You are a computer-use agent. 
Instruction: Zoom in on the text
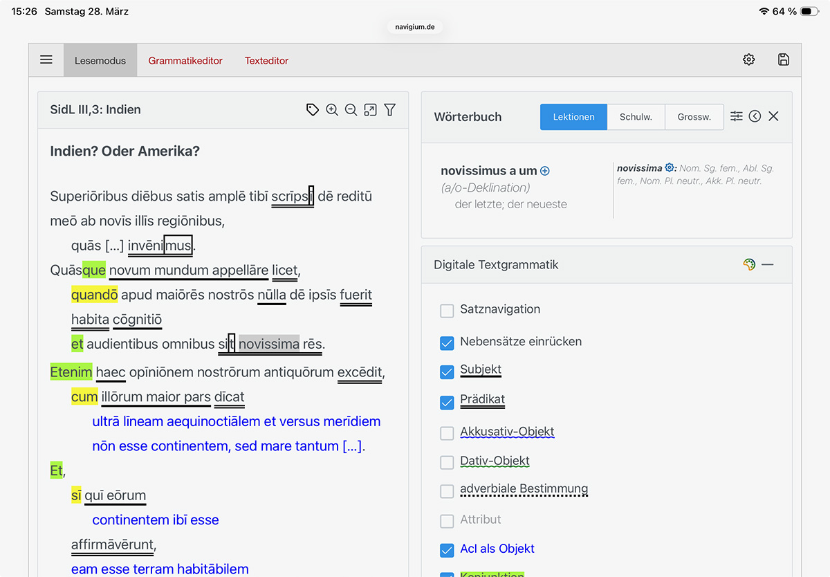pyautogui.click(x=332, y=110)
